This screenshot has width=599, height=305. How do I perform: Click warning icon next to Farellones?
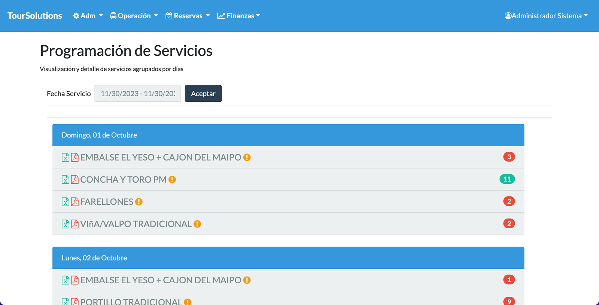(139, 202)
